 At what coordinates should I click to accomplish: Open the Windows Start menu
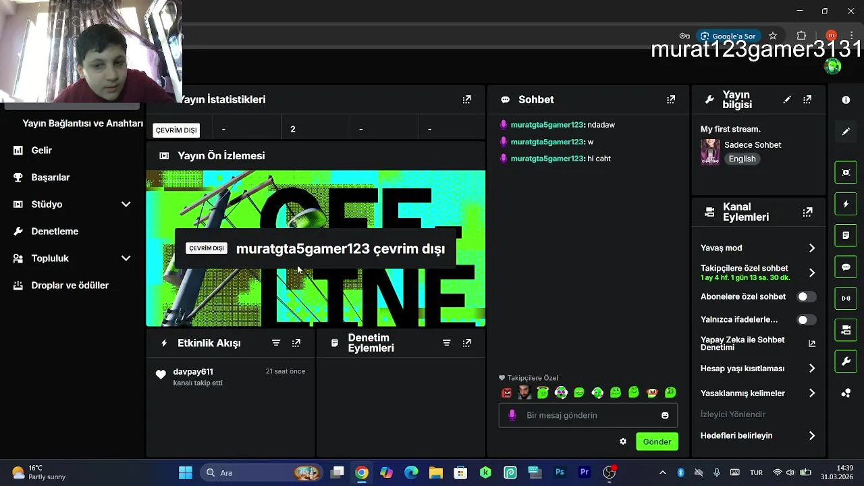pyautogui.click(x=186, y=473)
